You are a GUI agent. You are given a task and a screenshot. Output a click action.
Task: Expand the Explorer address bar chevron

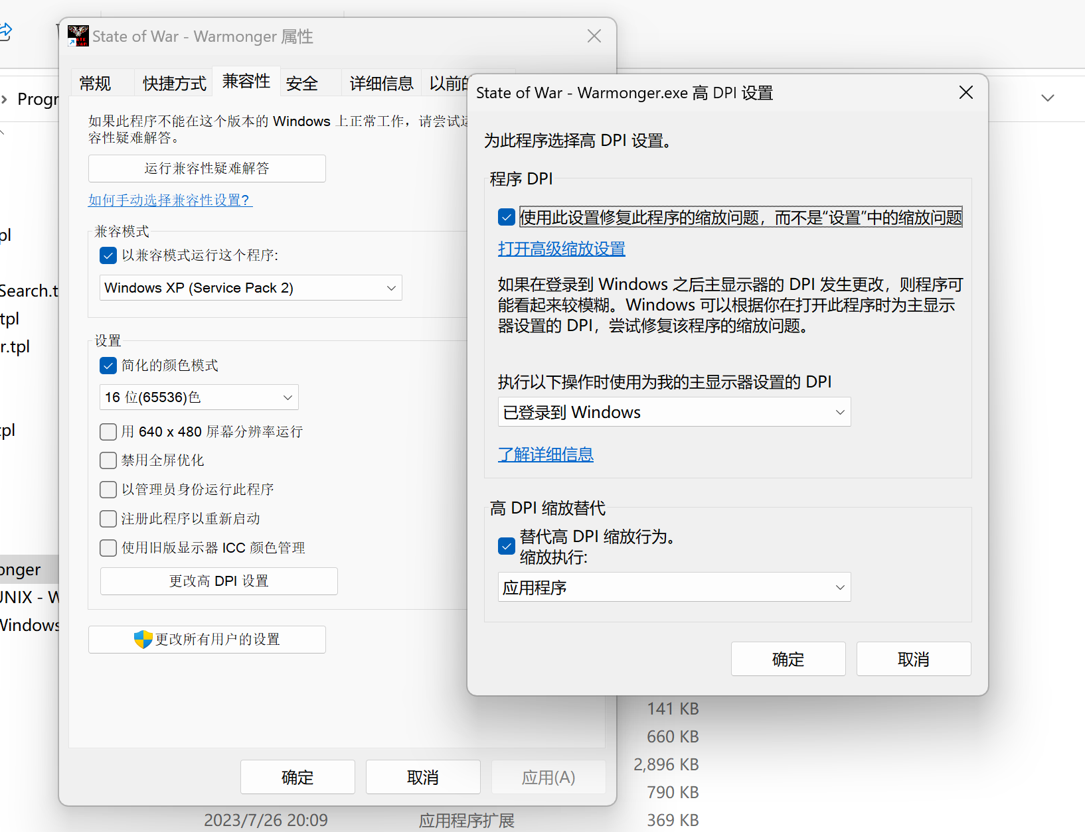pyautogui.click(x=1048, y=98)
